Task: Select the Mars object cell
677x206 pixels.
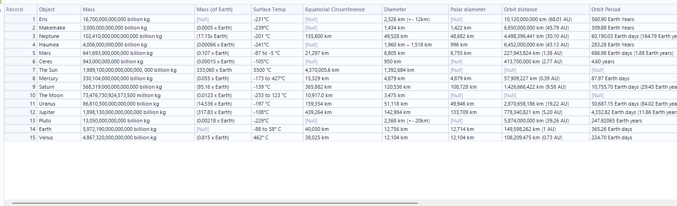Action: 58,53
